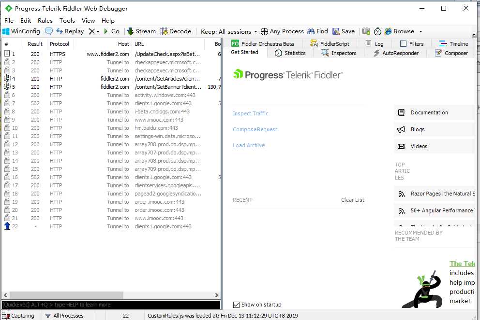Click The Telerik green ad link
Screen dimensions: 480x320
pos(462,264)
